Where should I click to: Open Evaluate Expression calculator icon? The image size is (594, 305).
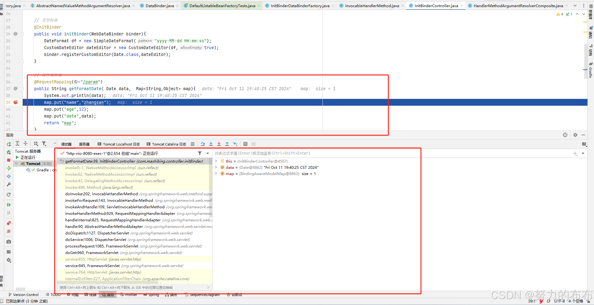pyautogui.click(x=245, y=144)
